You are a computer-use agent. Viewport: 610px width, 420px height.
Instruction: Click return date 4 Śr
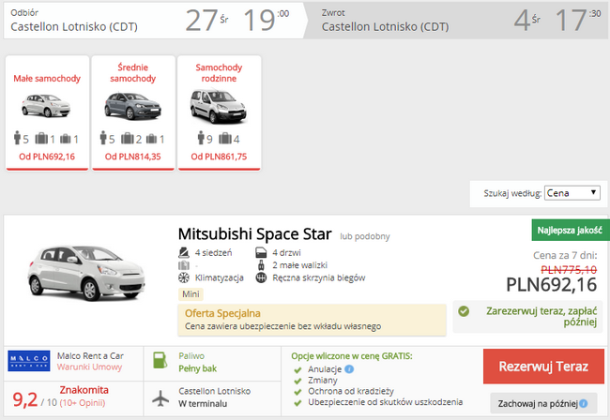527,21
